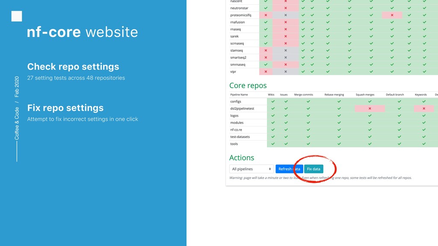The image size is (438, 246).
Task: Select the rnafusion pipeline name
Action: pos(237,22)
